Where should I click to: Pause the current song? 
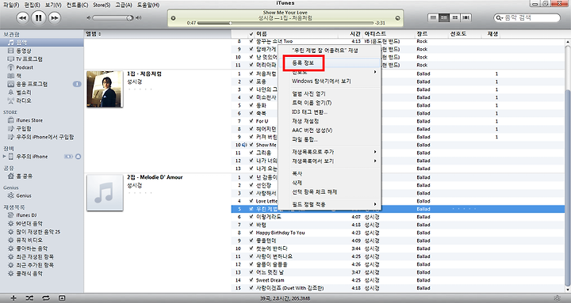[39, 18]
